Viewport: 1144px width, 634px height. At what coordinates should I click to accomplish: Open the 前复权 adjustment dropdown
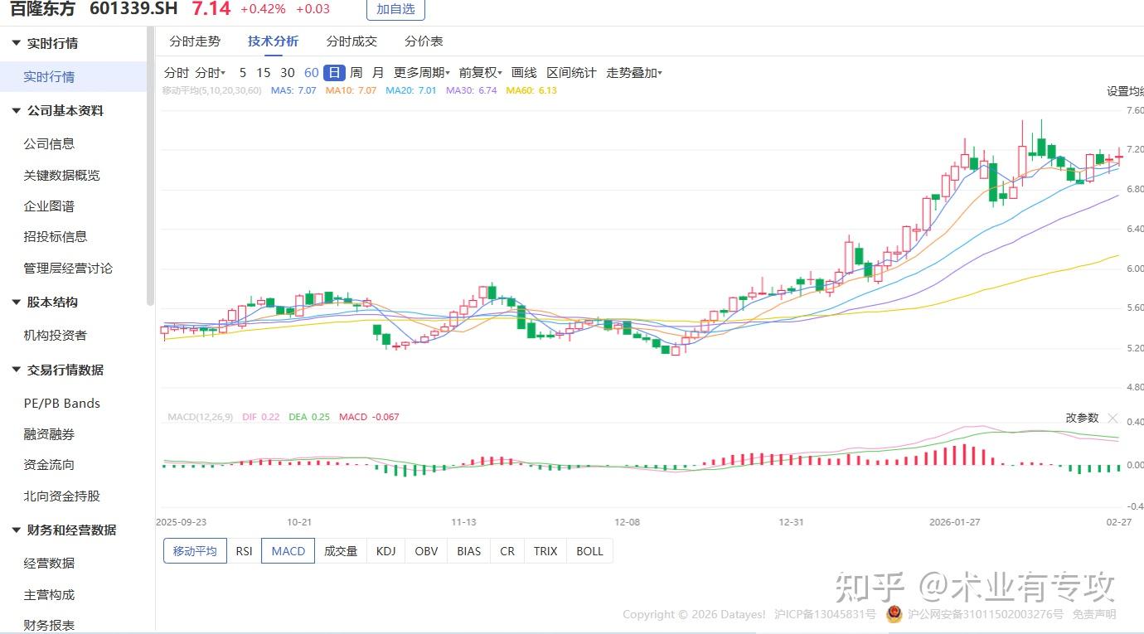[x=481, y=73]
